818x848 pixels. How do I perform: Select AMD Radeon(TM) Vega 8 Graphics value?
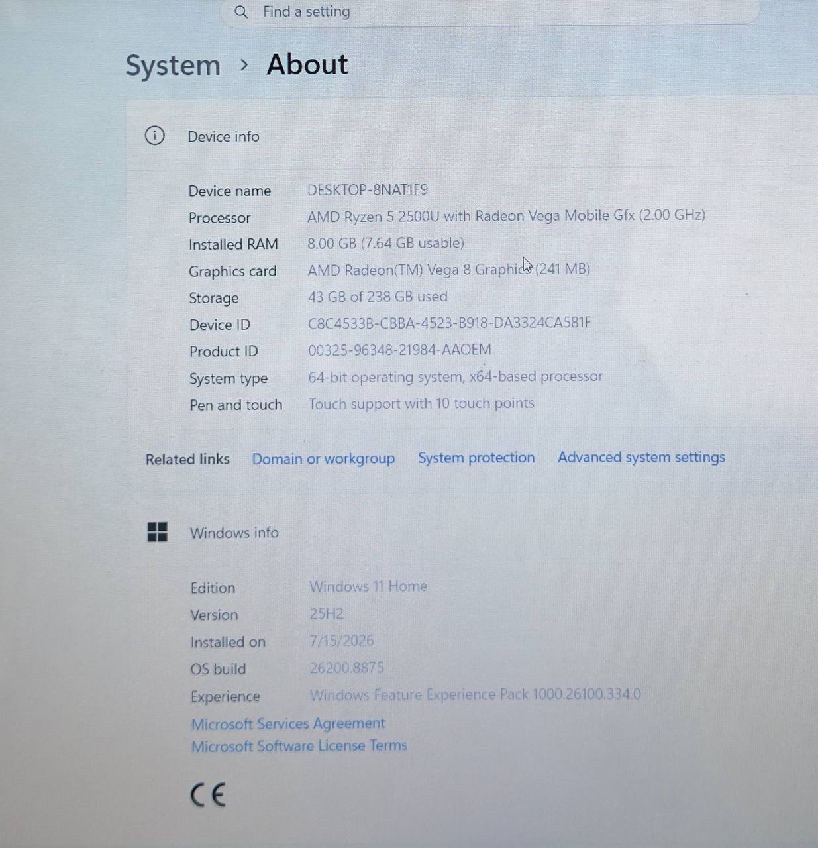point(448,270)
